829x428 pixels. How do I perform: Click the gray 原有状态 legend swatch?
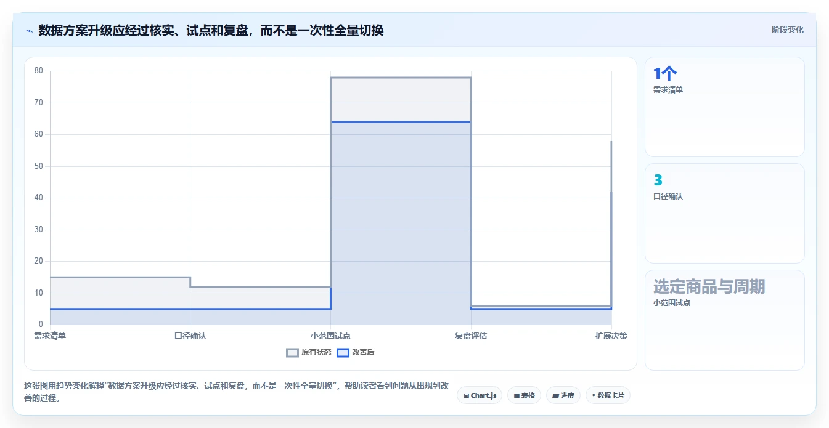pyautogui.click(x=292, y=352)
